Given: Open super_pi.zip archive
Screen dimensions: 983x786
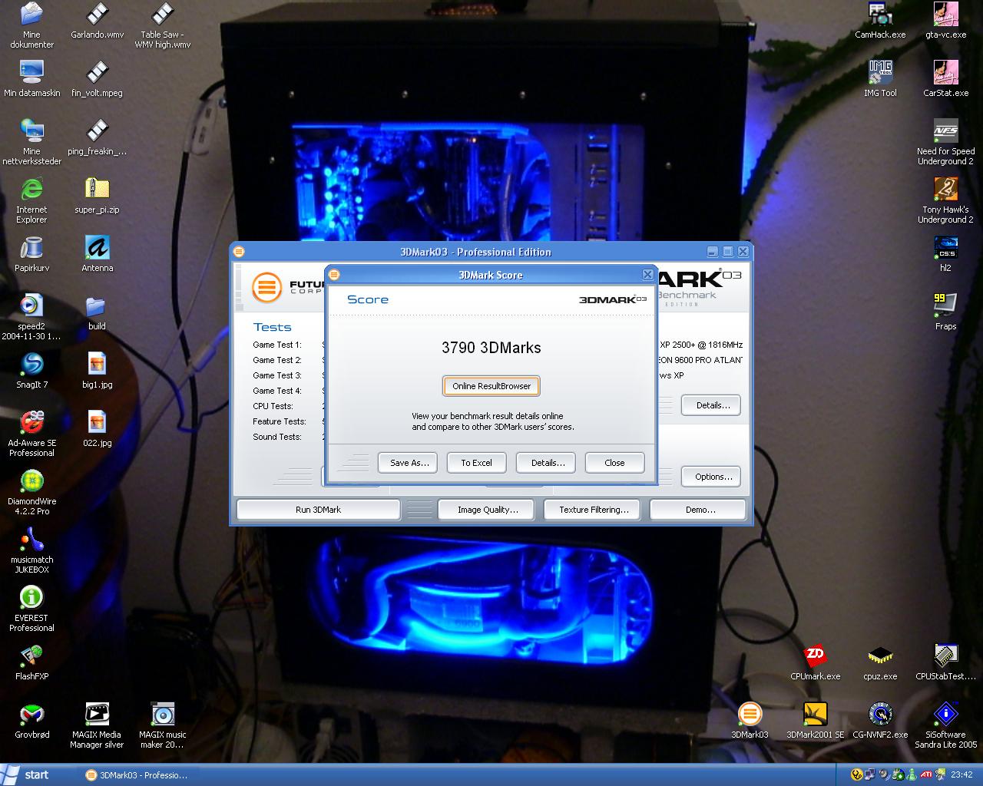Looking at the screenshot, I should pos(97,190).
